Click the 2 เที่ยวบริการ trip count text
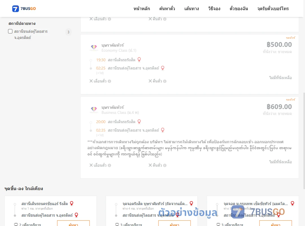305x226 pixels. (x=30, y=225)
